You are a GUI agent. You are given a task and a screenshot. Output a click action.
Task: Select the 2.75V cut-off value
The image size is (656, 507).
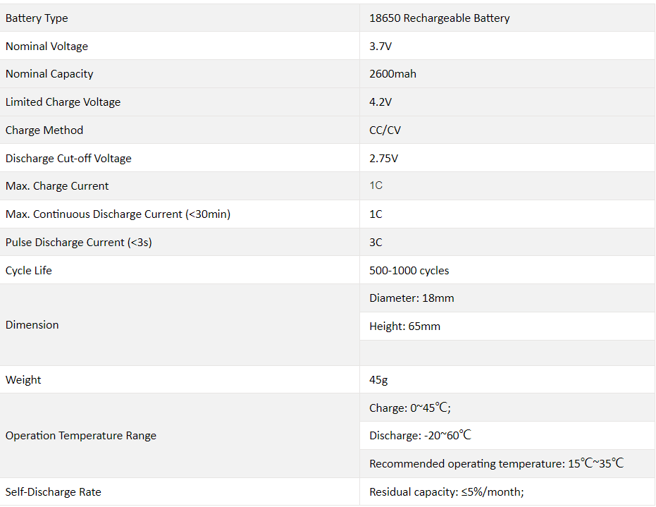coord(383,159)
